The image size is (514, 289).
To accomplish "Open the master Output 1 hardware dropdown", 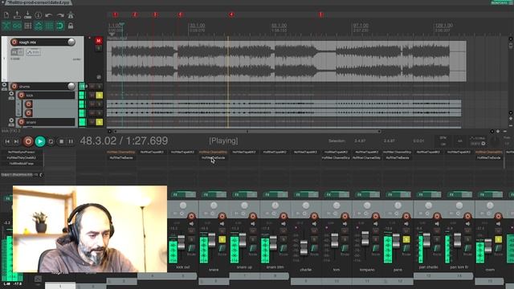I will click(x=22, y=175).
